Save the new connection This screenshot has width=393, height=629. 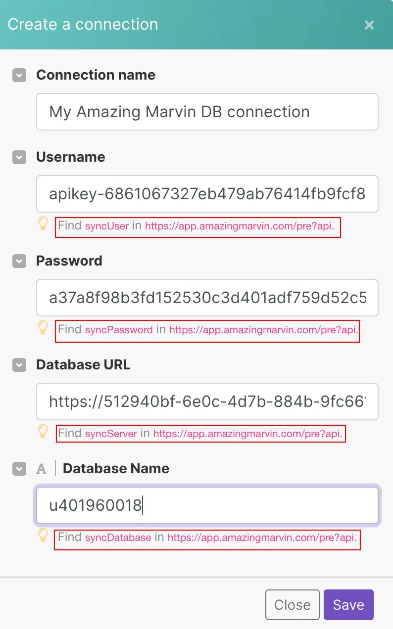[348, 605]
